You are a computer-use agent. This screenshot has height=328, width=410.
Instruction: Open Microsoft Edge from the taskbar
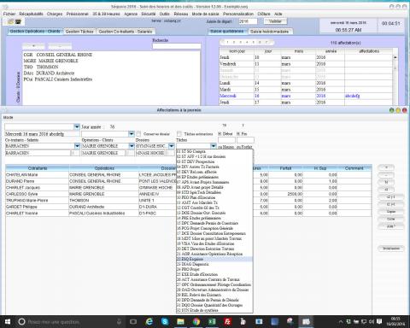[x=149, y=322]
